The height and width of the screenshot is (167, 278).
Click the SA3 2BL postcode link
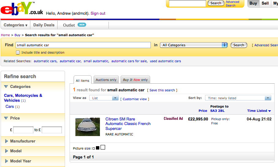pyautogui.click(x=217, y=111)
